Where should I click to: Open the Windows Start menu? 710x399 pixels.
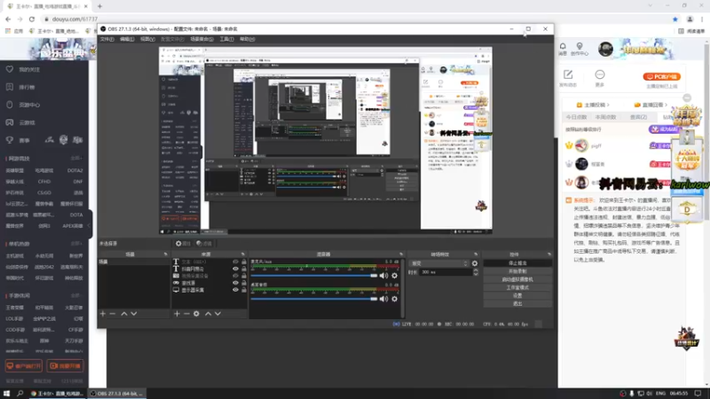6,394
